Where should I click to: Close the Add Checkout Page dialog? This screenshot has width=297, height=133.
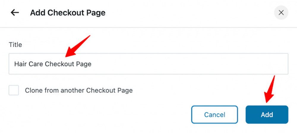[x=281, y=13]
